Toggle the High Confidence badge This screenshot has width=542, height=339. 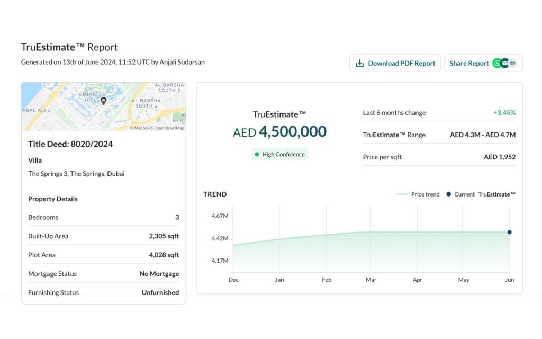279,154
